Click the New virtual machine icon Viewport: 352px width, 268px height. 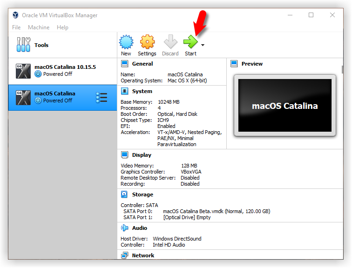(x=126, y=42)
